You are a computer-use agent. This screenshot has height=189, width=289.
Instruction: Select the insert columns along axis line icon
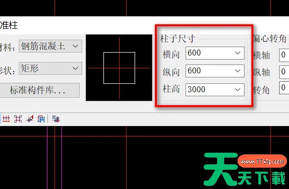coord(6,119)
